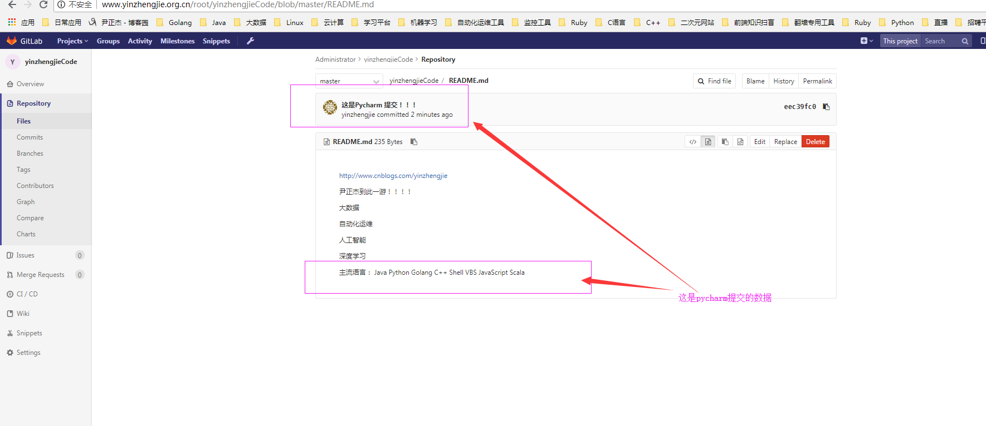Click the Permalink button
The image size is (986, 426).
pyautogui.click(x=817, y=81)
